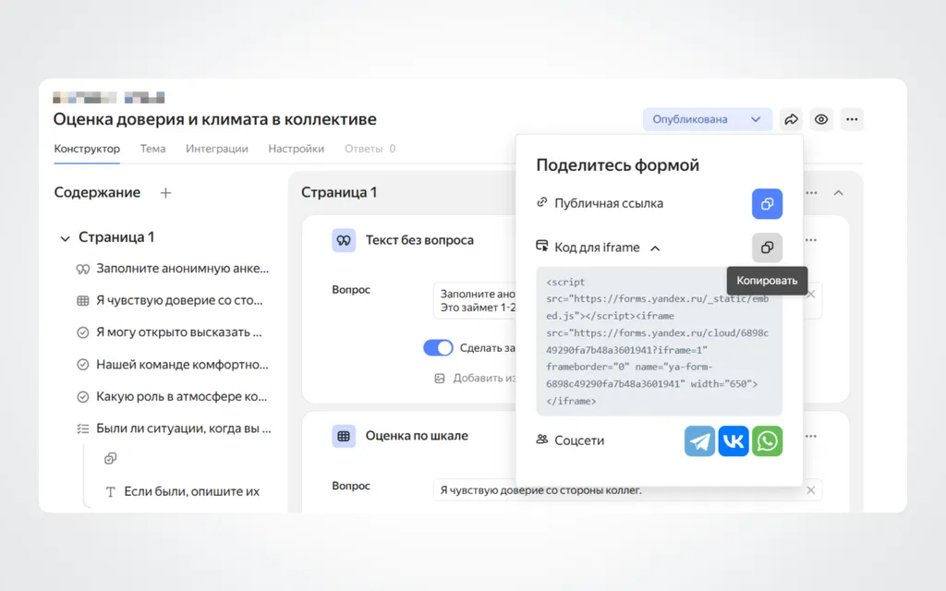
Task: Click the copy icon under 'Были ли ситуации'
Action: tap(110, 458)
